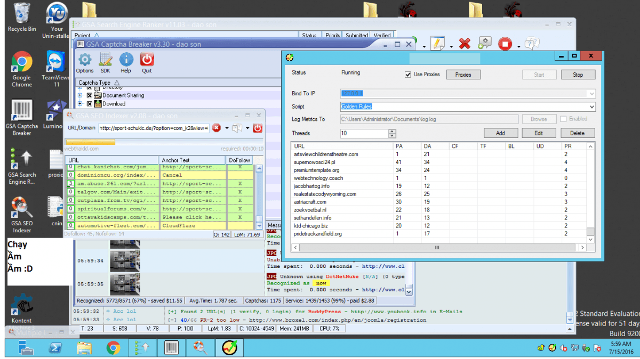The image size is (640, 359).
Task: Toggle the Document Sharing captcha type checkbox
Action: [x=90, y=95]
